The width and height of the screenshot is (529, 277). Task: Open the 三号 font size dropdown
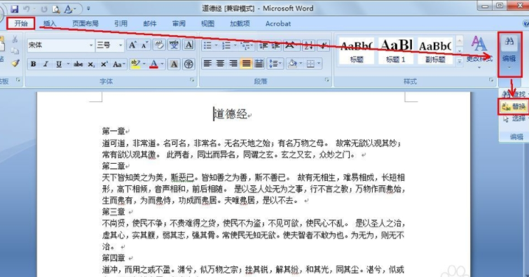coord(121,45)
